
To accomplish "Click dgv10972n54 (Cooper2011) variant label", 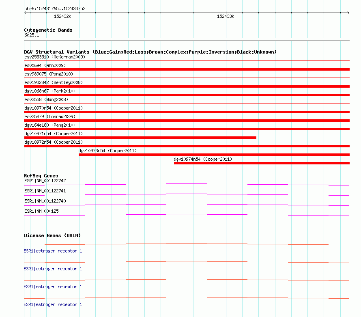I will click(x=54, y=142).
